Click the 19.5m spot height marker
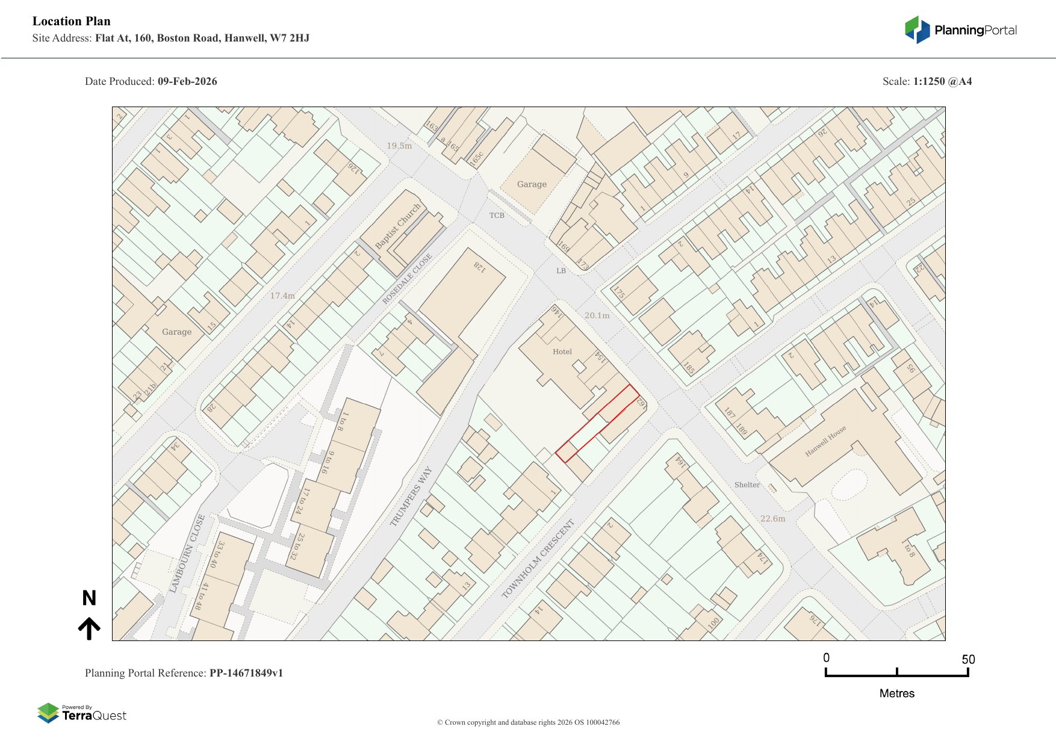 (399, 146)
